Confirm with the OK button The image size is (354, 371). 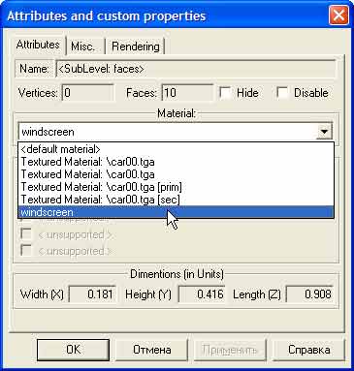73,350
